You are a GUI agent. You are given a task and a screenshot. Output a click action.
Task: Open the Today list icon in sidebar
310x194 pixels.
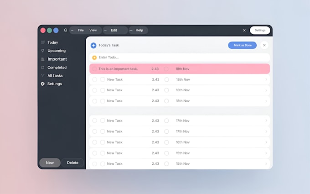pyautogui.click(x=43, y=42)
